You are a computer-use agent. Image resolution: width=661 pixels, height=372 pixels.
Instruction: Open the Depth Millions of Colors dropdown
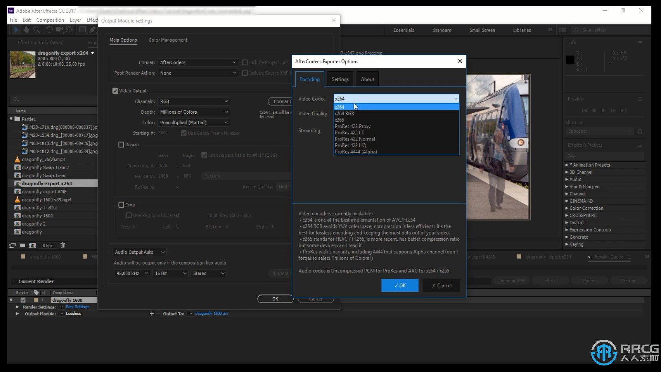coord(194,112)
